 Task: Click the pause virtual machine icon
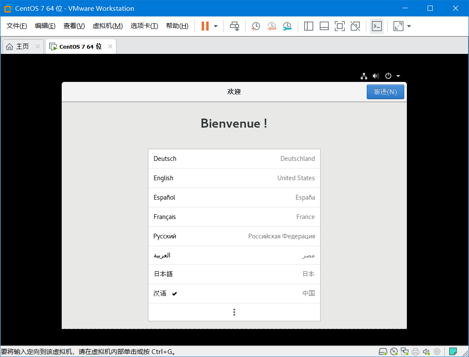tap(205, 26)
